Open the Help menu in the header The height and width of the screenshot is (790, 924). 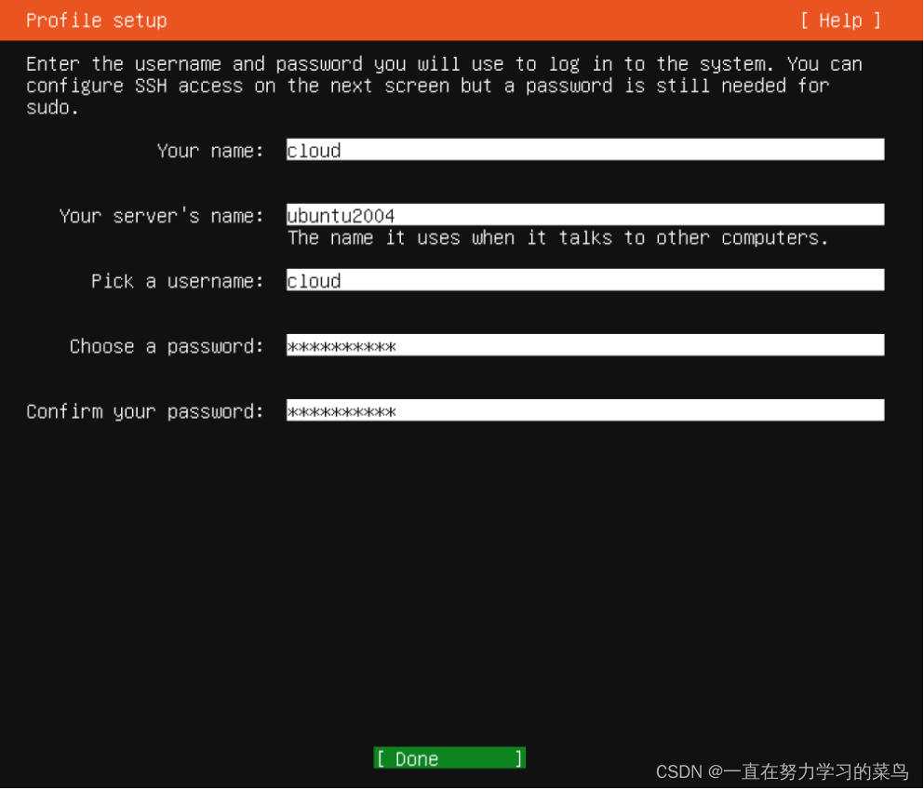840,20
